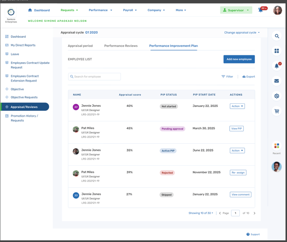The width and height of the screenshot is (287, 242).
Task: Click the Recent apps icon
Action: tap(277, 146)
